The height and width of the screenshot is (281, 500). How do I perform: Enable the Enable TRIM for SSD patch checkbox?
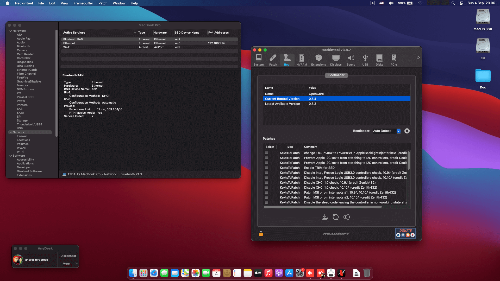coord(266,168)
